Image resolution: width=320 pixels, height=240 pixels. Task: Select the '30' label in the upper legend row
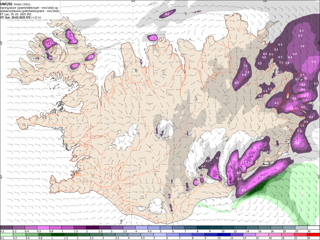[309, 231]
